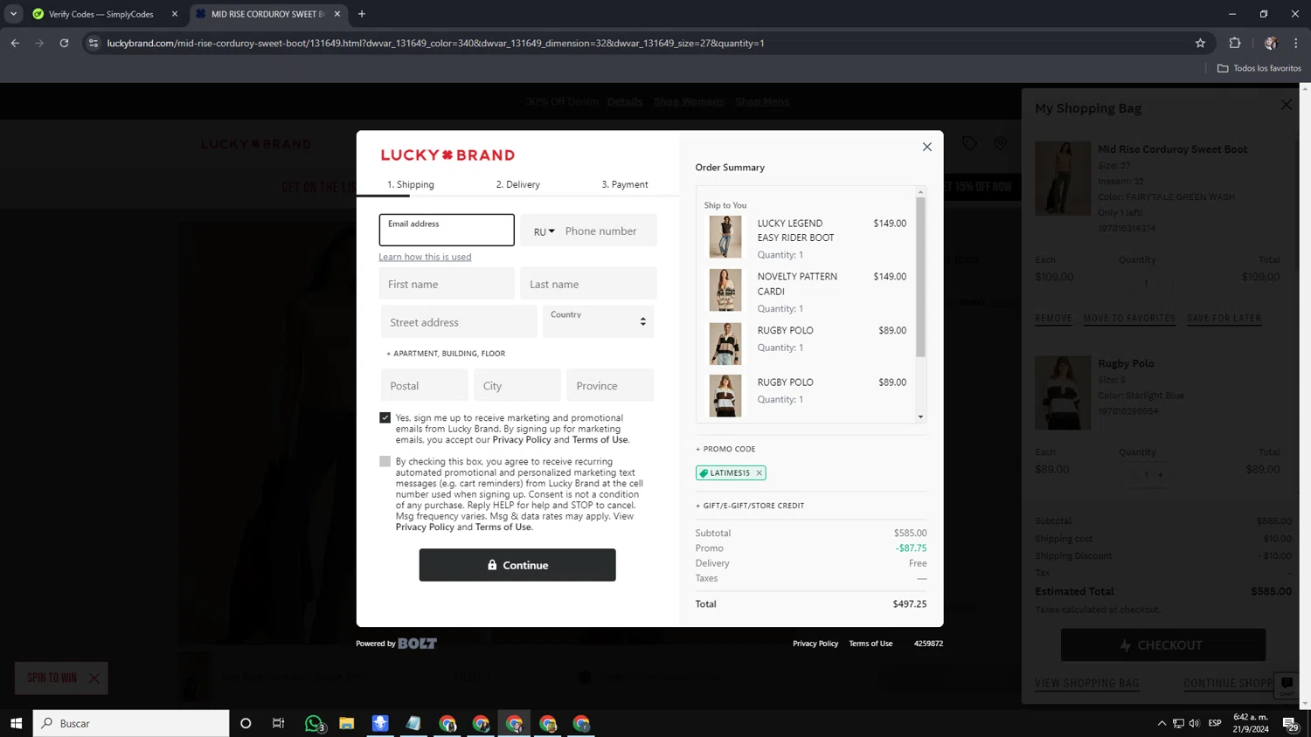Click the Last name field

coord(588,284)
